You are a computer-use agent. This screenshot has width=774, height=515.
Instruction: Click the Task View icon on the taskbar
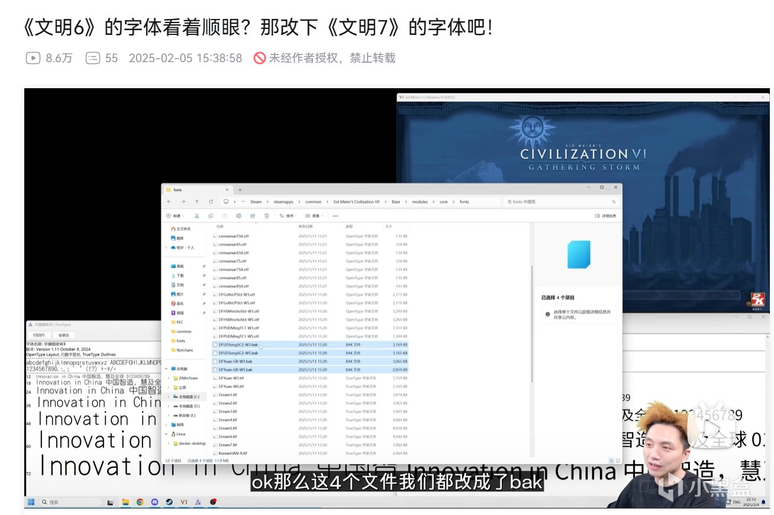(111, 502)
